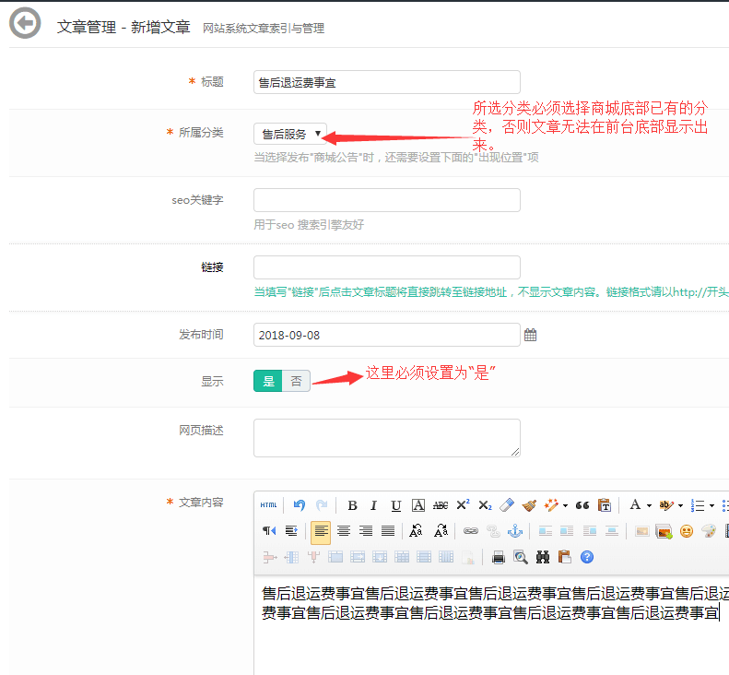
Task: Align text right
Action: click(x=366, y=531)
